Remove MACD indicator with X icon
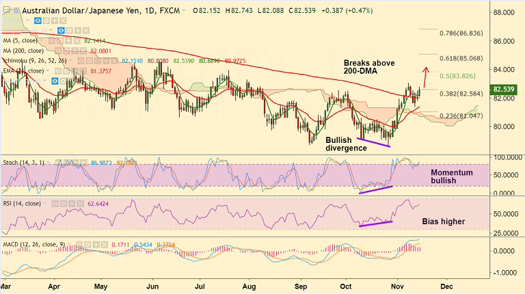This screenshot has width=525, height=294. [x=104, y=245]
